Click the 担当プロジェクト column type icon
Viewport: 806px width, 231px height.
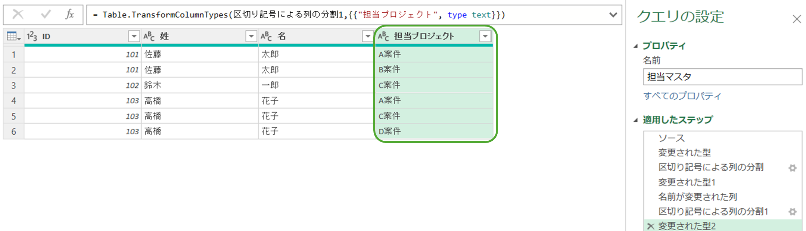383,36
